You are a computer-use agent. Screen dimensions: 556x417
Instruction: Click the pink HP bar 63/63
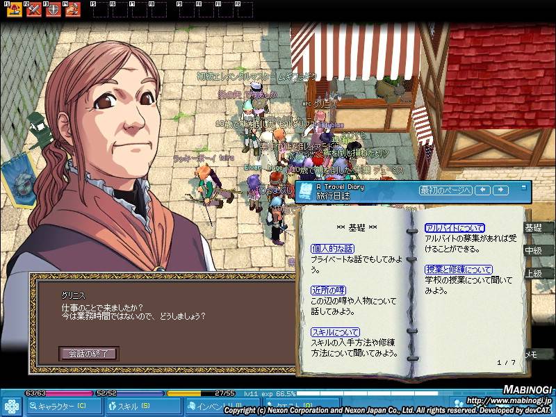click(x=59, y=393)
